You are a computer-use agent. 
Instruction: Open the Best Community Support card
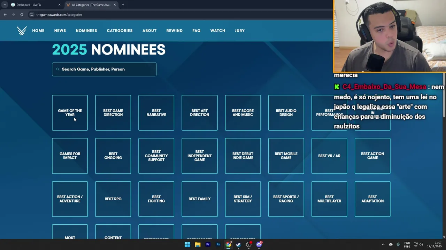(156, 156)
